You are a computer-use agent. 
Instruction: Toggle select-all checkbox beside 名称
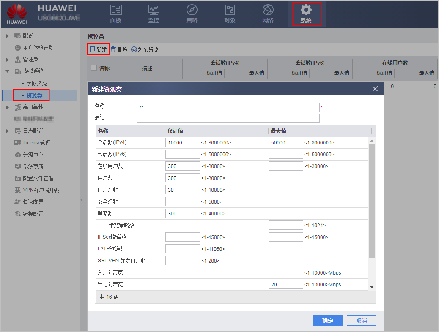(94, 68)
